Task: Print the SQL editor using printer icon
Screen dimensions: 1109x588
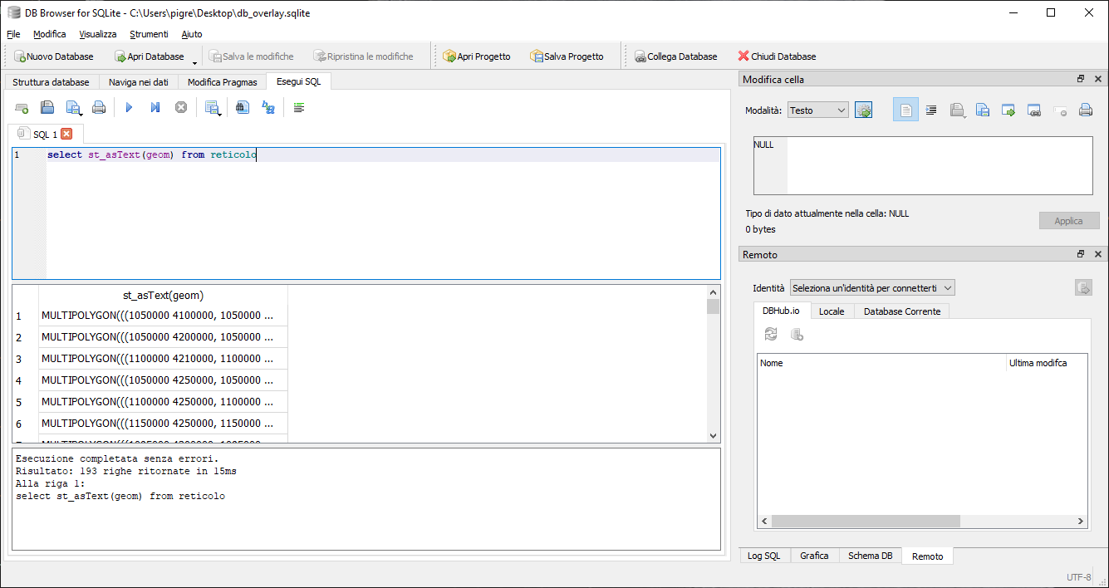Action: point(99,107)
